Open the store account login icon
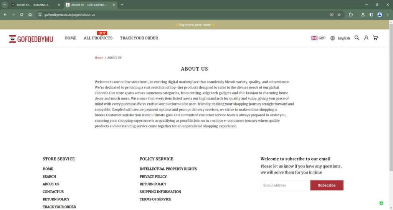 [x=366, y=38]
